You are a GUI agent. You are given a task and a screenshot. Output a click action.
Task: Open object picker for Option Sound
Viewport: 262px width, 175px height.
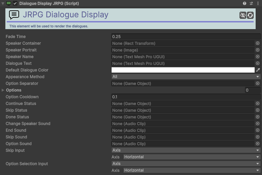click(x=258, y=144)
